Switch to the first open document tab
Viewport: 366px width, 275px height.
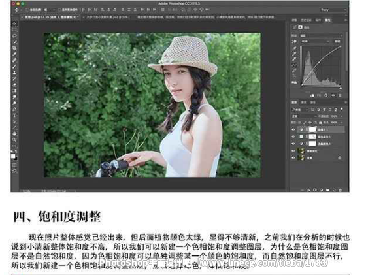[50, 17]
